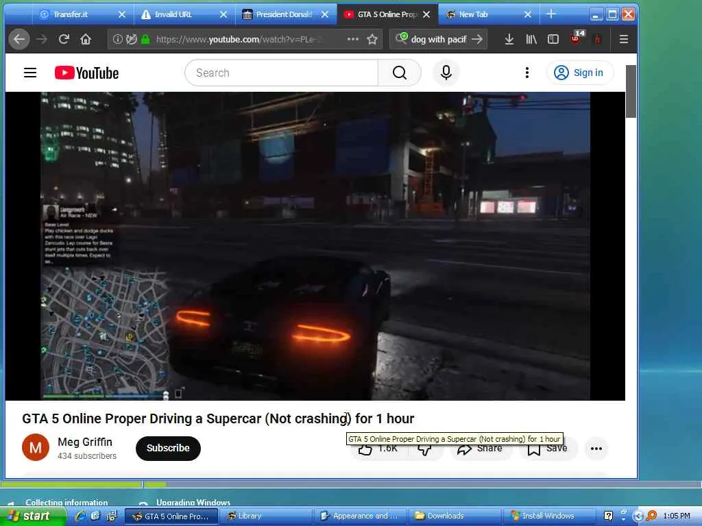Viewport: 702px width, 526px height.
Task: Switch to the Invalid URL tab
Action: 184,14
